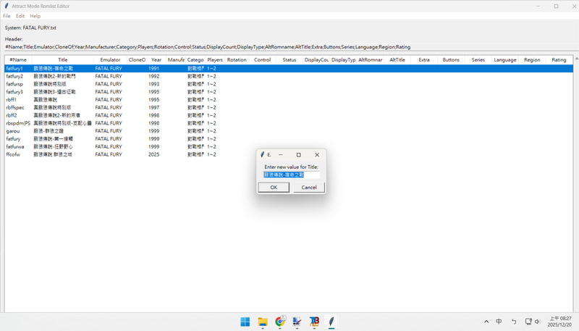Switch the Chinese input method indicator
This screenshot has width=579, height=331.
tap(499, 322)
